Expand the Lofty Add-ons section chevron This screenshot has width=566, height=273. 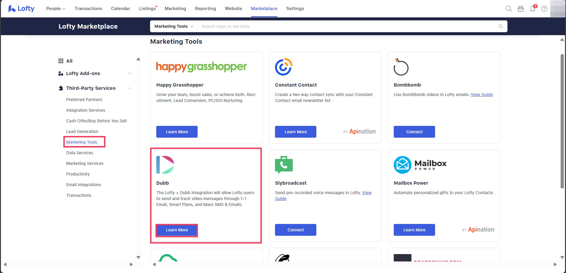(129, 73)
